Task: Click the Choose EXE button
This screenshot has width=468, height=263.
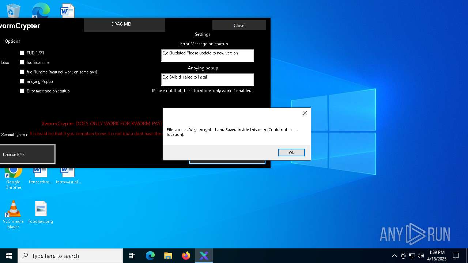Action: click(27, 154)
